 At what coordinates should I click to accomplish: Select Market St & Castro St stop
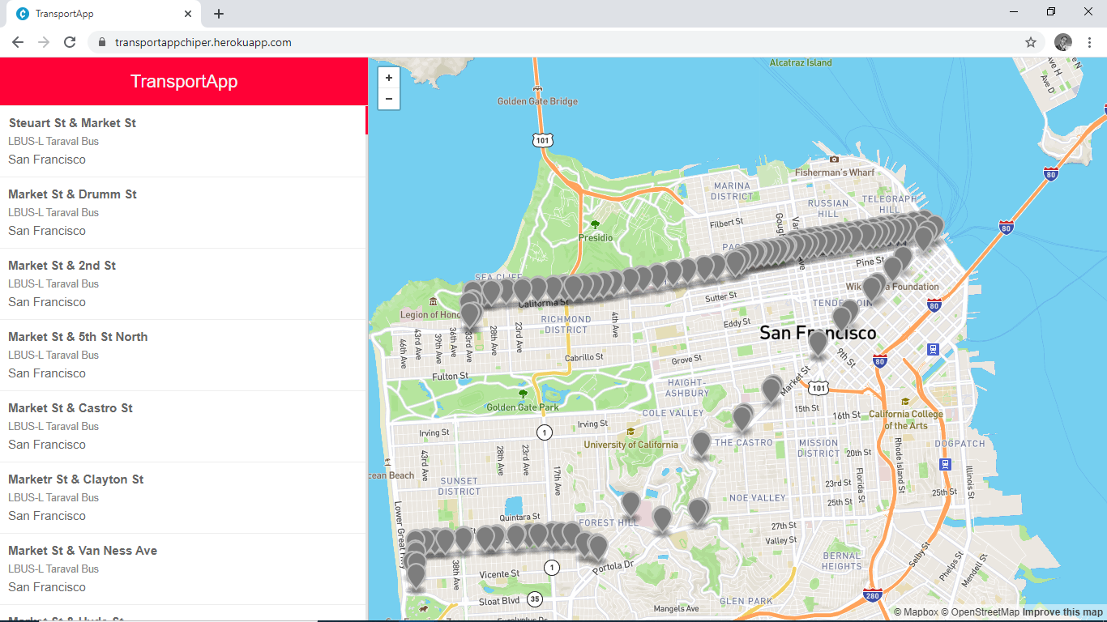(x=183, y=426)
